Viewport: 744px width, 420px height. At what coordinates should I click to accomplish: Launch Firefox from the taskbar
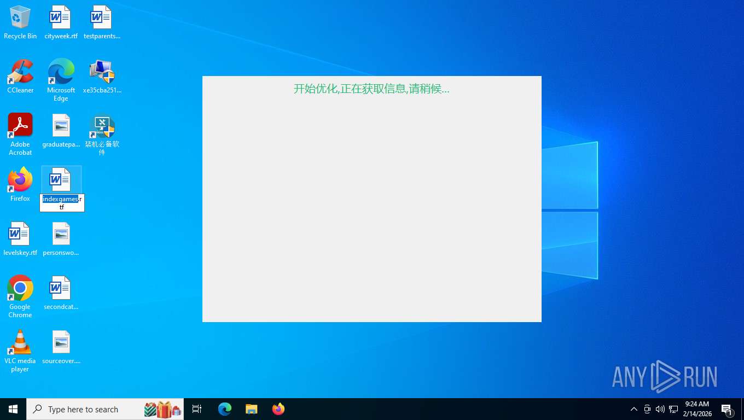point(278,409)
